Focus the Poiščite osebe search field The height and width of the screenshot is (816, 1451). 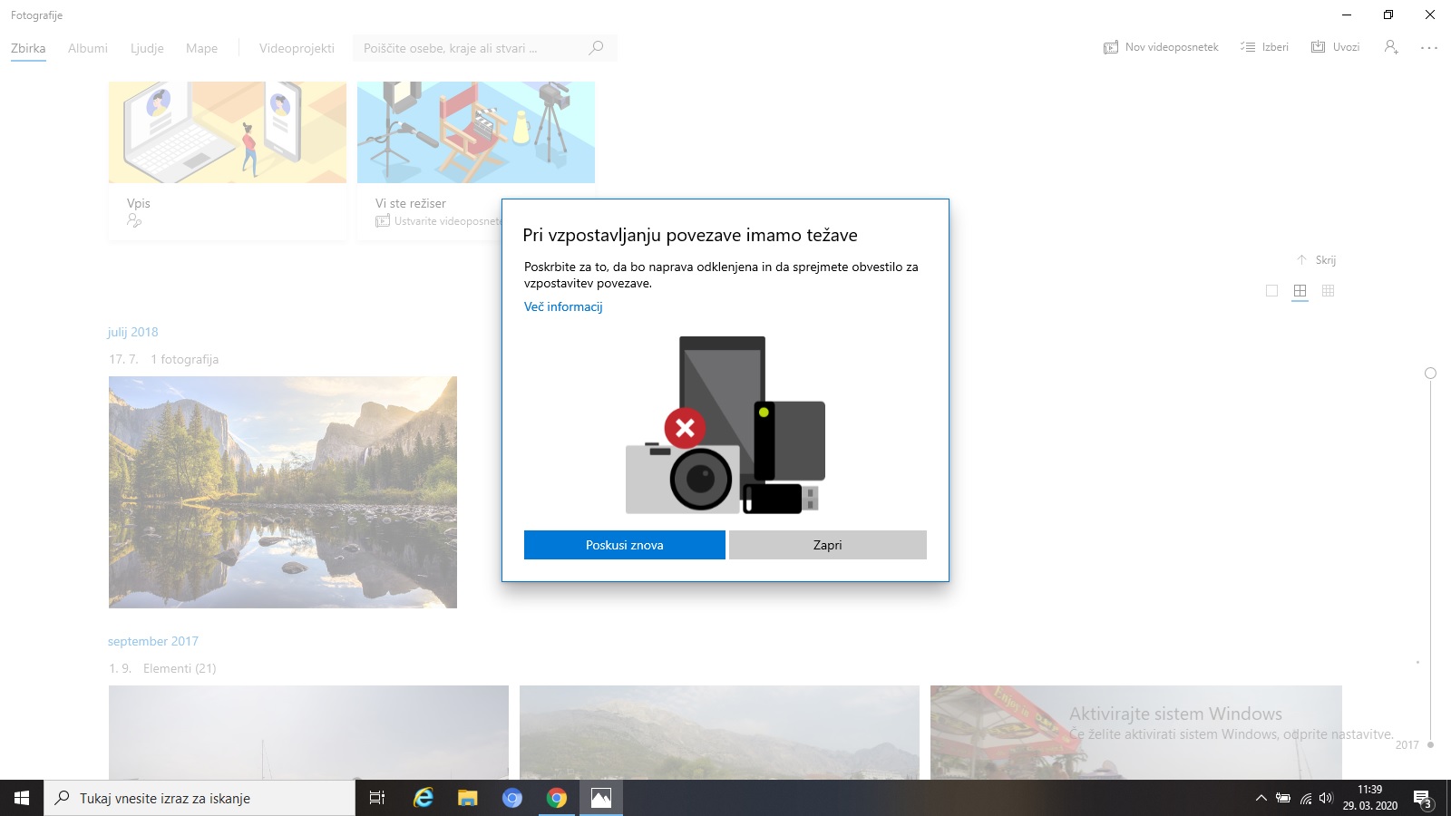[484, 48]
